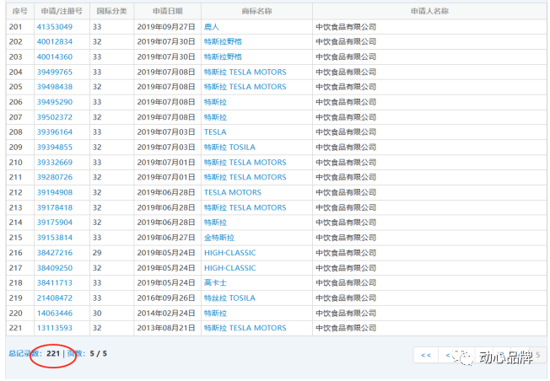The height and width of the screenshot is (381, 550).
Task: Open application number 39280726
Action: 55,177
